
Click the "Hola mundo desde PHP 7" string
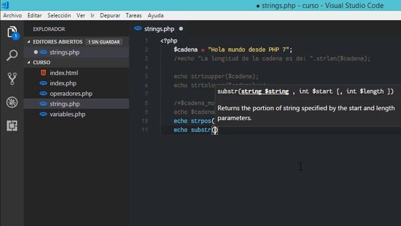coord(249,50)
